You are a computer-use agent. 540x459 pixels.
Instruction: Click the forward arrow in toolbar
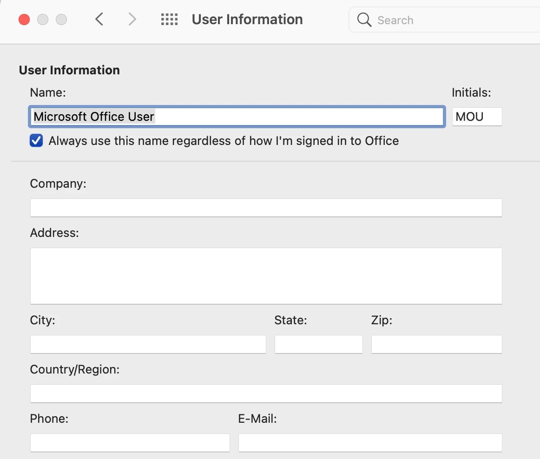coord(132,20)
